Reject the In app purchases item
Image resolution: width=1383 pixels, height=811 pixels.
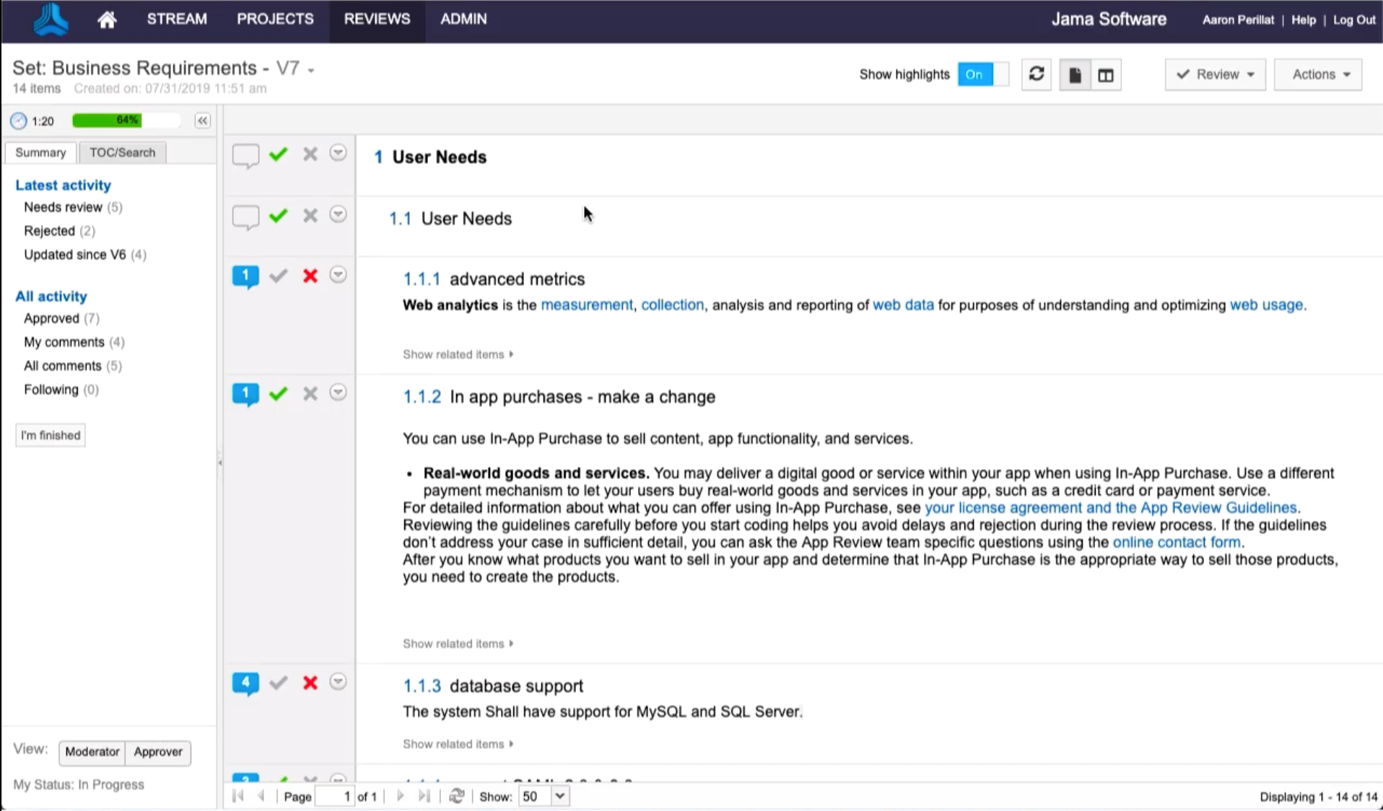coord(310,394)
